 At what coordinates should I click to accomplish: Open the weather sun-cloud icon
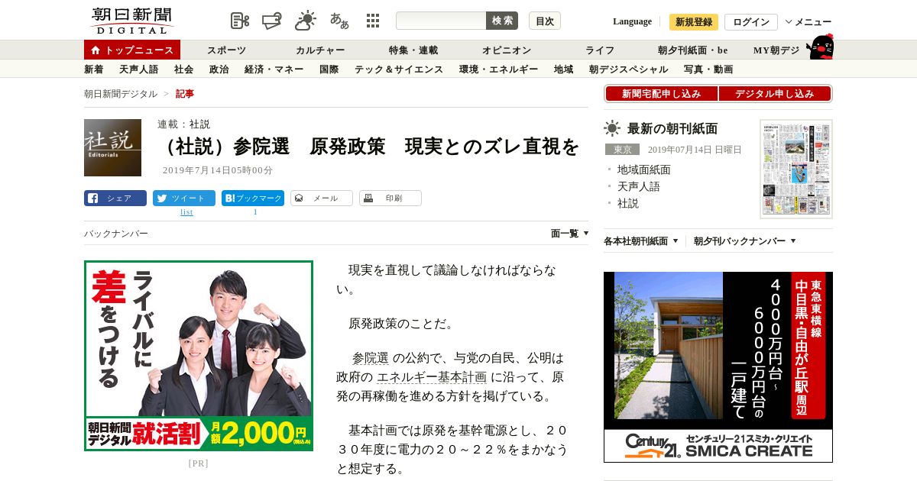[306, 21]
